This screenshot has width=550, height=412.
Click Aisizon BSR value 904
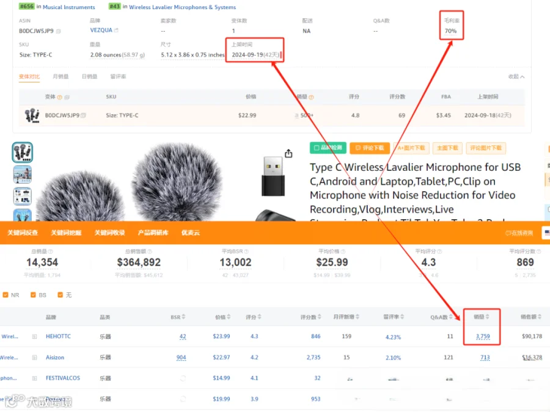point(181,357)
